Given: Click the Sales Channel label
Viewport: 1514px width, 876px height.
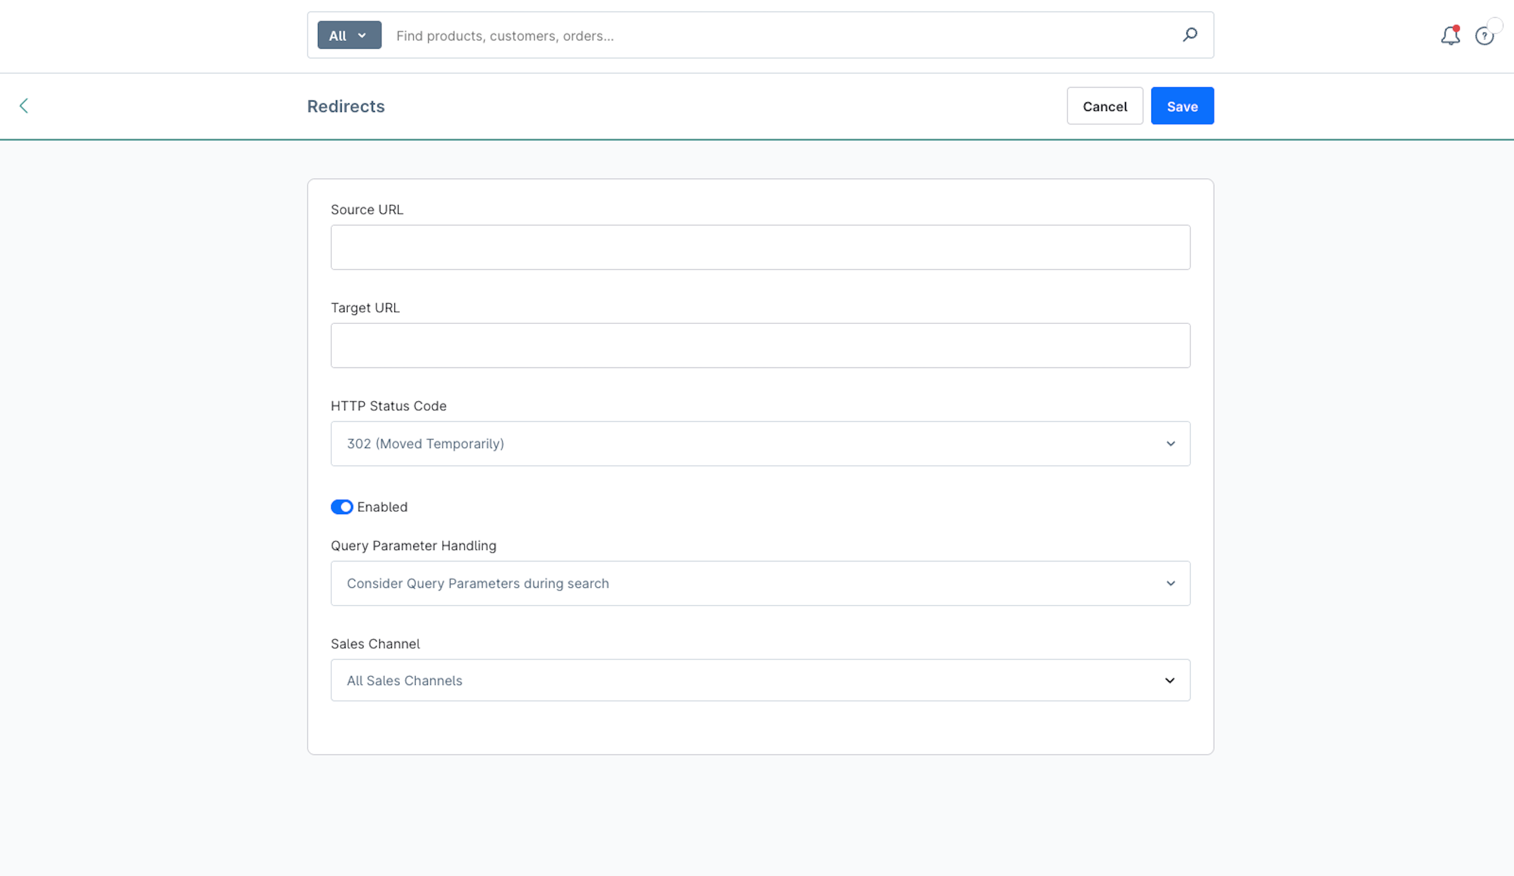Looking at the screenshot, I should point(375,644).
